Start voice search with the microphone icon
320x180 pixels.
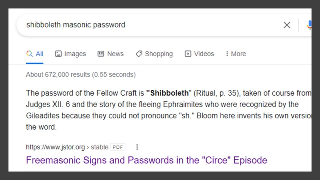click(309, 25)
